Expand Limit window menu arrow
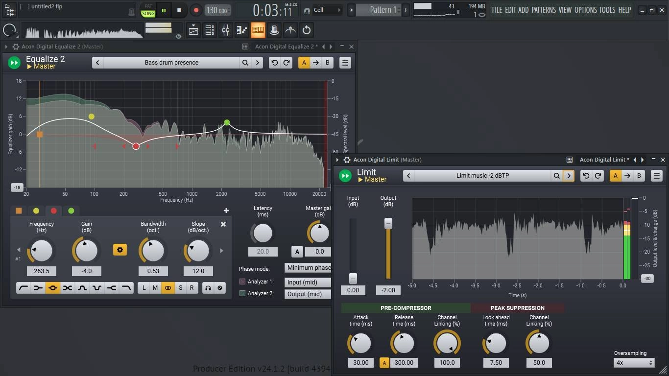 [x=337, y=160]
